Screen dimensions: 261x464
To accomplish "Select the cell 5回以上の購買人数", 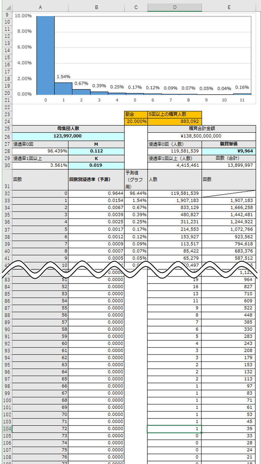I will [175, 115].
